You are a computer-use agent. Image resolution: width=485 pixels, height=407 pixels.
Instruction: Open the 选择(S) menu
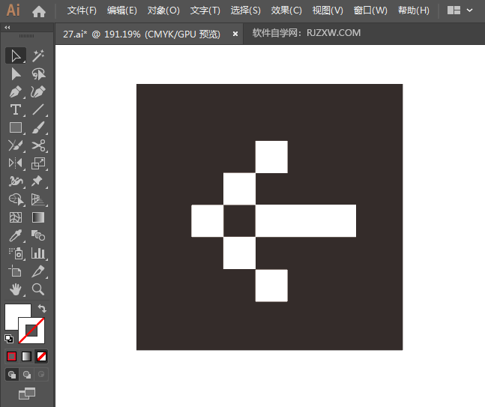[246, 10]
